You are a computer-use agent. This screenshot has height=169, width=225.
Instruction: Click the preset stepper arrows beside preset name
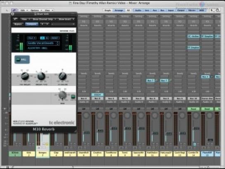click(58, 43)
